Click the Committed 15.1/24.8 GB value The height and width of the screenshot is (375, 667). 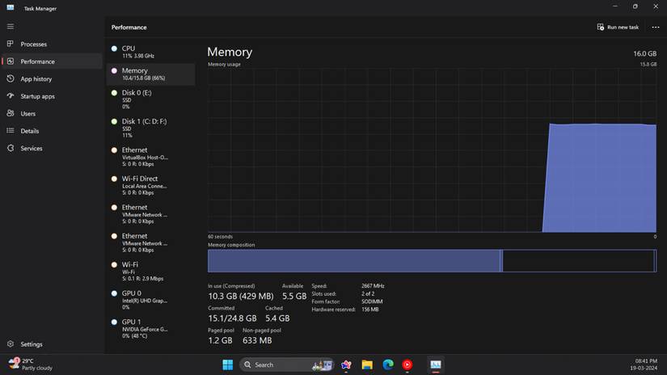pyautogui.click(x=232, y=318)
